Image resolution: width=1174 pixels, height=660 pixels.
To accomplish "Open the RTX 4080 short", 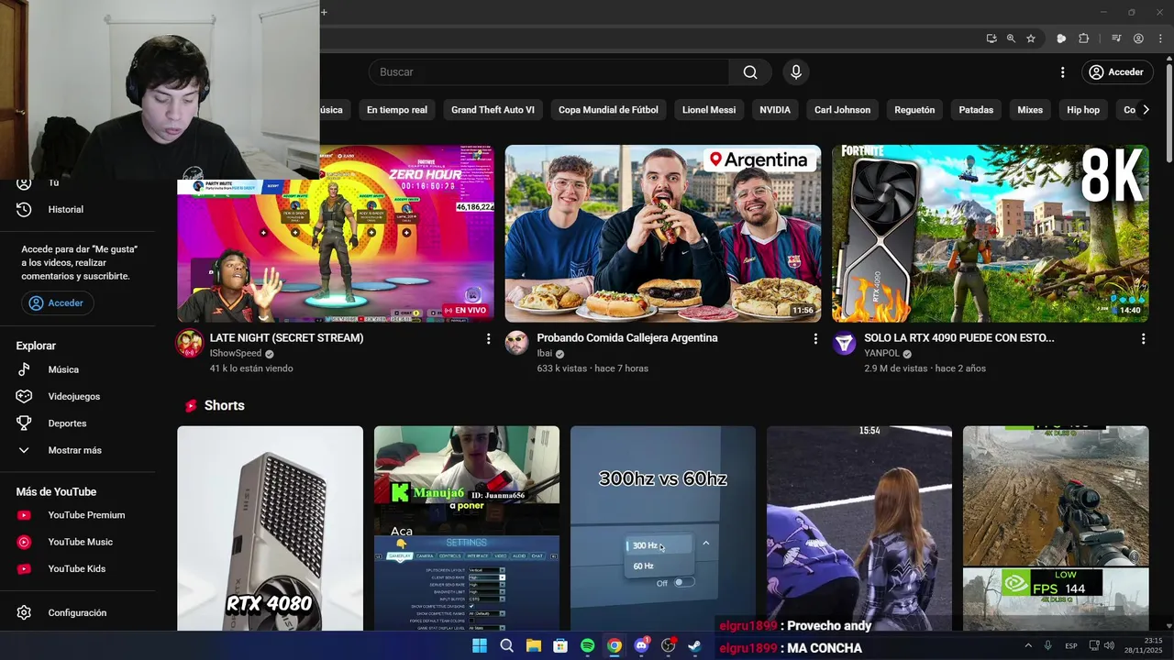I will (270, 528).
